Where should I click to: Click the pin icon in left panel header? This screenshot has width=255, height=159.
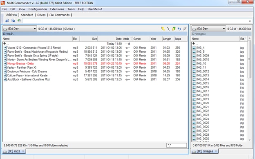point(185,29)
